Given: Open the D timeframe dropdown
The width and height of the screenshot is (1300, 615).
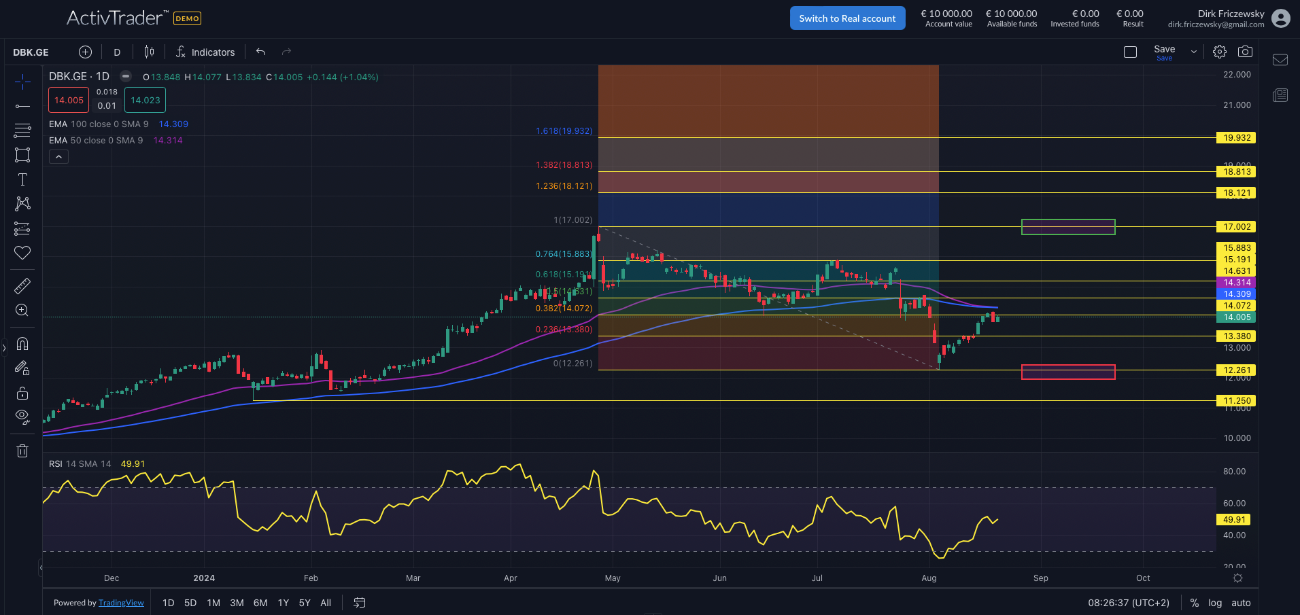Looking at the screenshot, I should point(117,52).
